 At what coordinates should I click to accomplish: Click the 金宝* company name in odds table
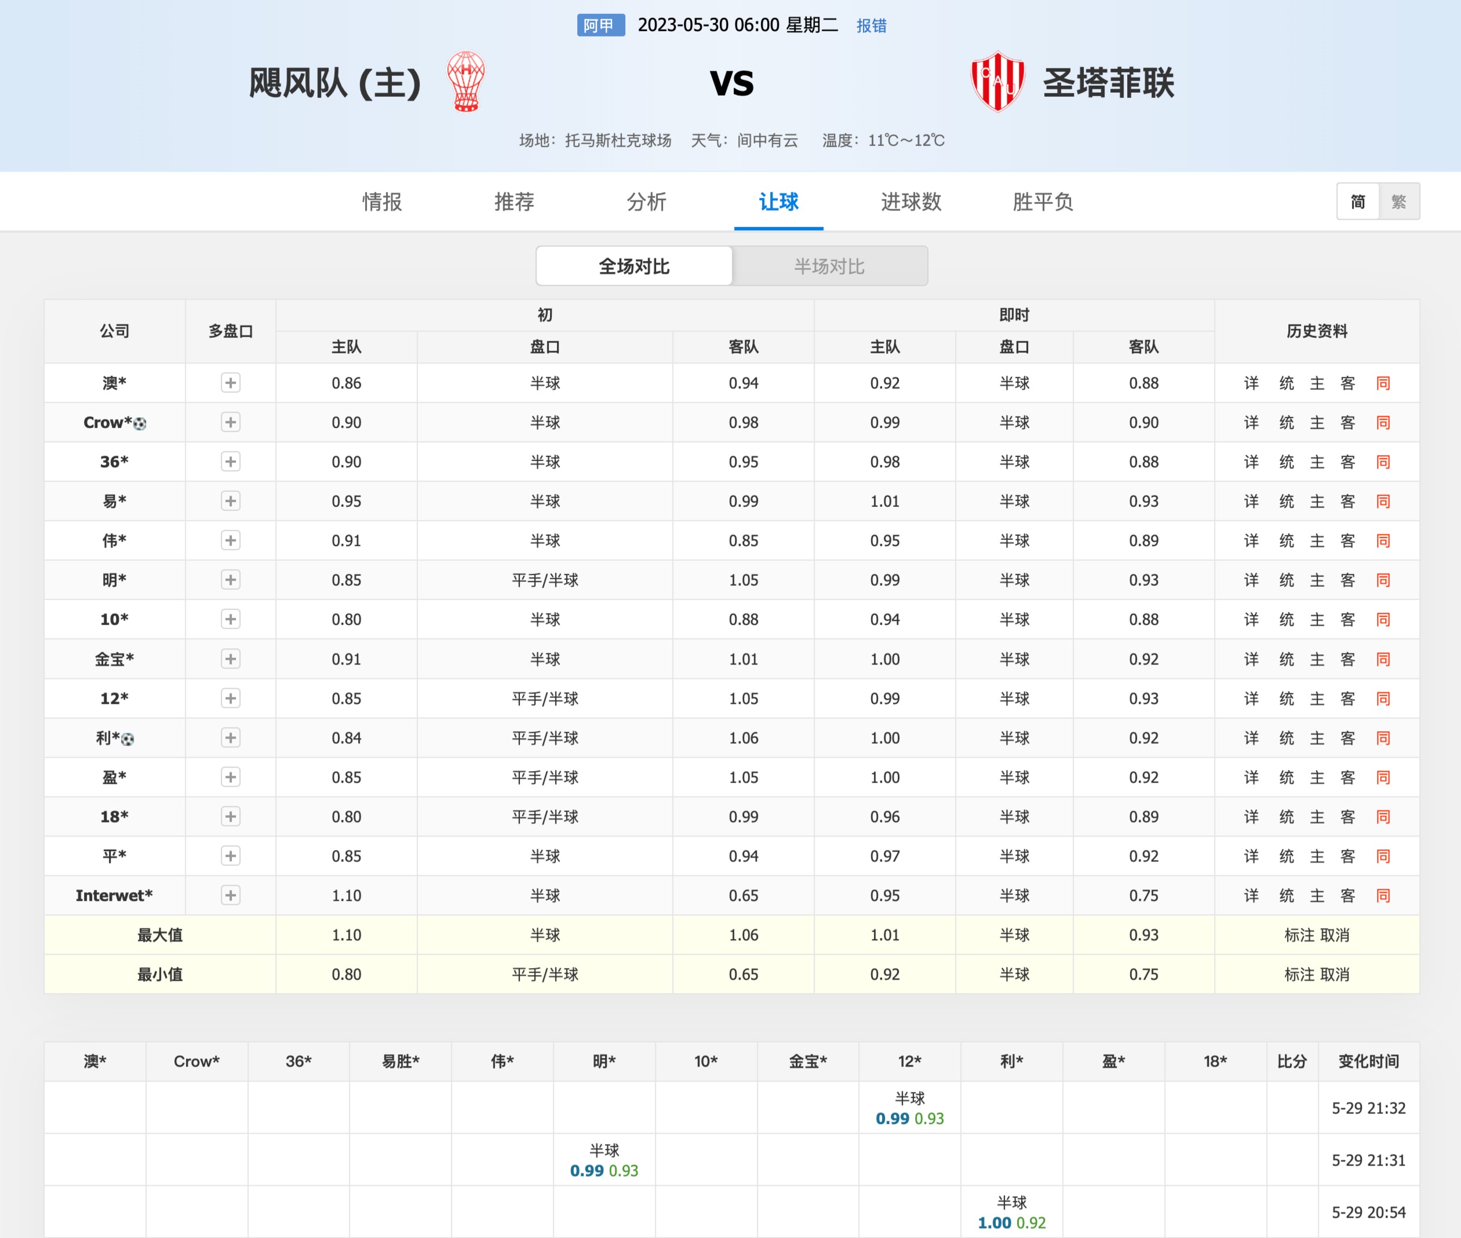coord(114,659)
